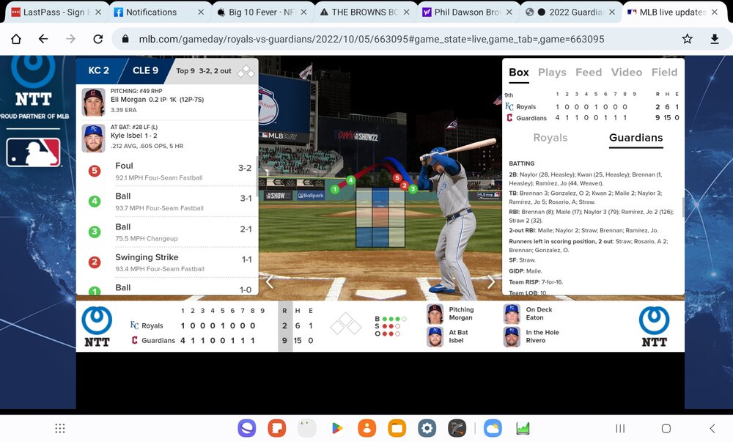Open the My Files folder app
Screen dimensions: 733x442
coord(397,428)
